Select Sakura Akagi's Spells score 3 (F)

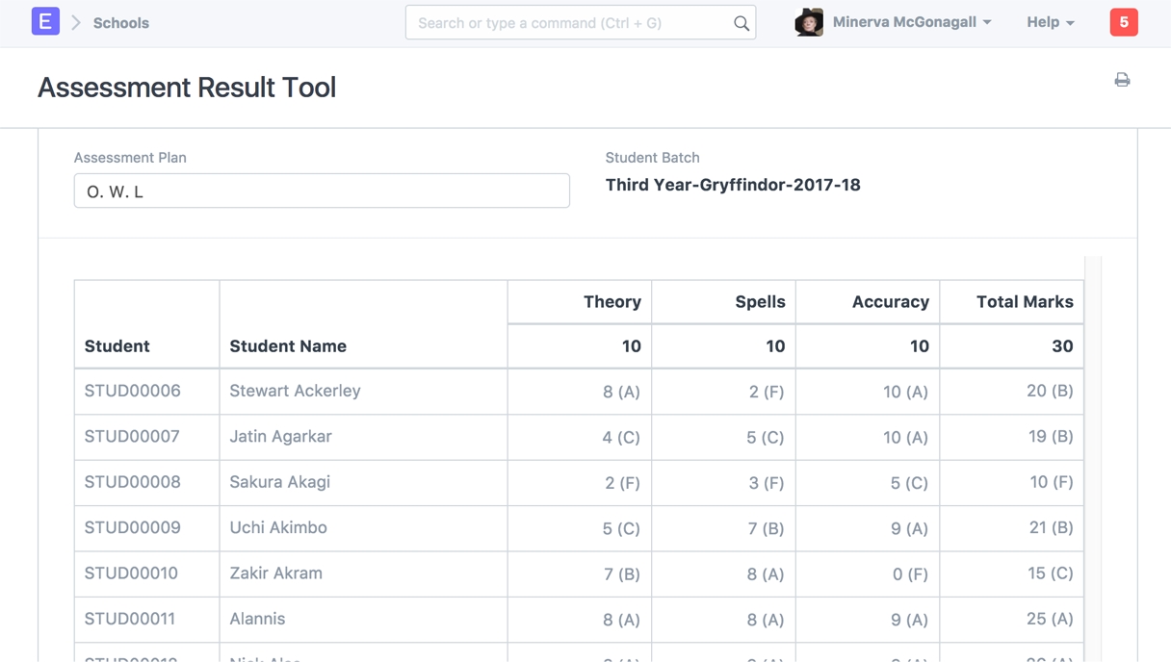point(766,483)
